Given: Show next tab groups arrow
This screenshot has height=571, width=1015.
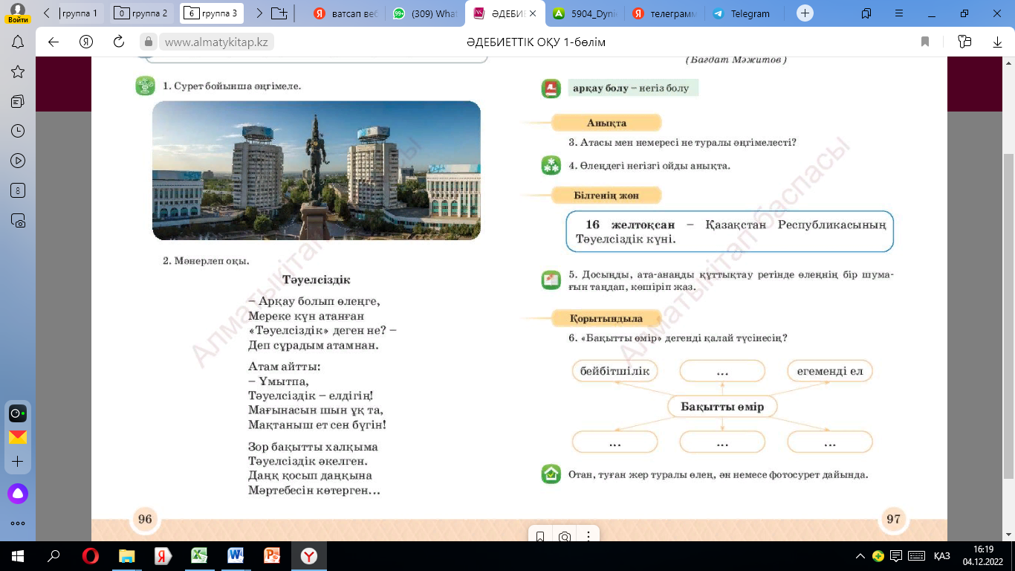Looking at the screenshot, I should [259, 13].
